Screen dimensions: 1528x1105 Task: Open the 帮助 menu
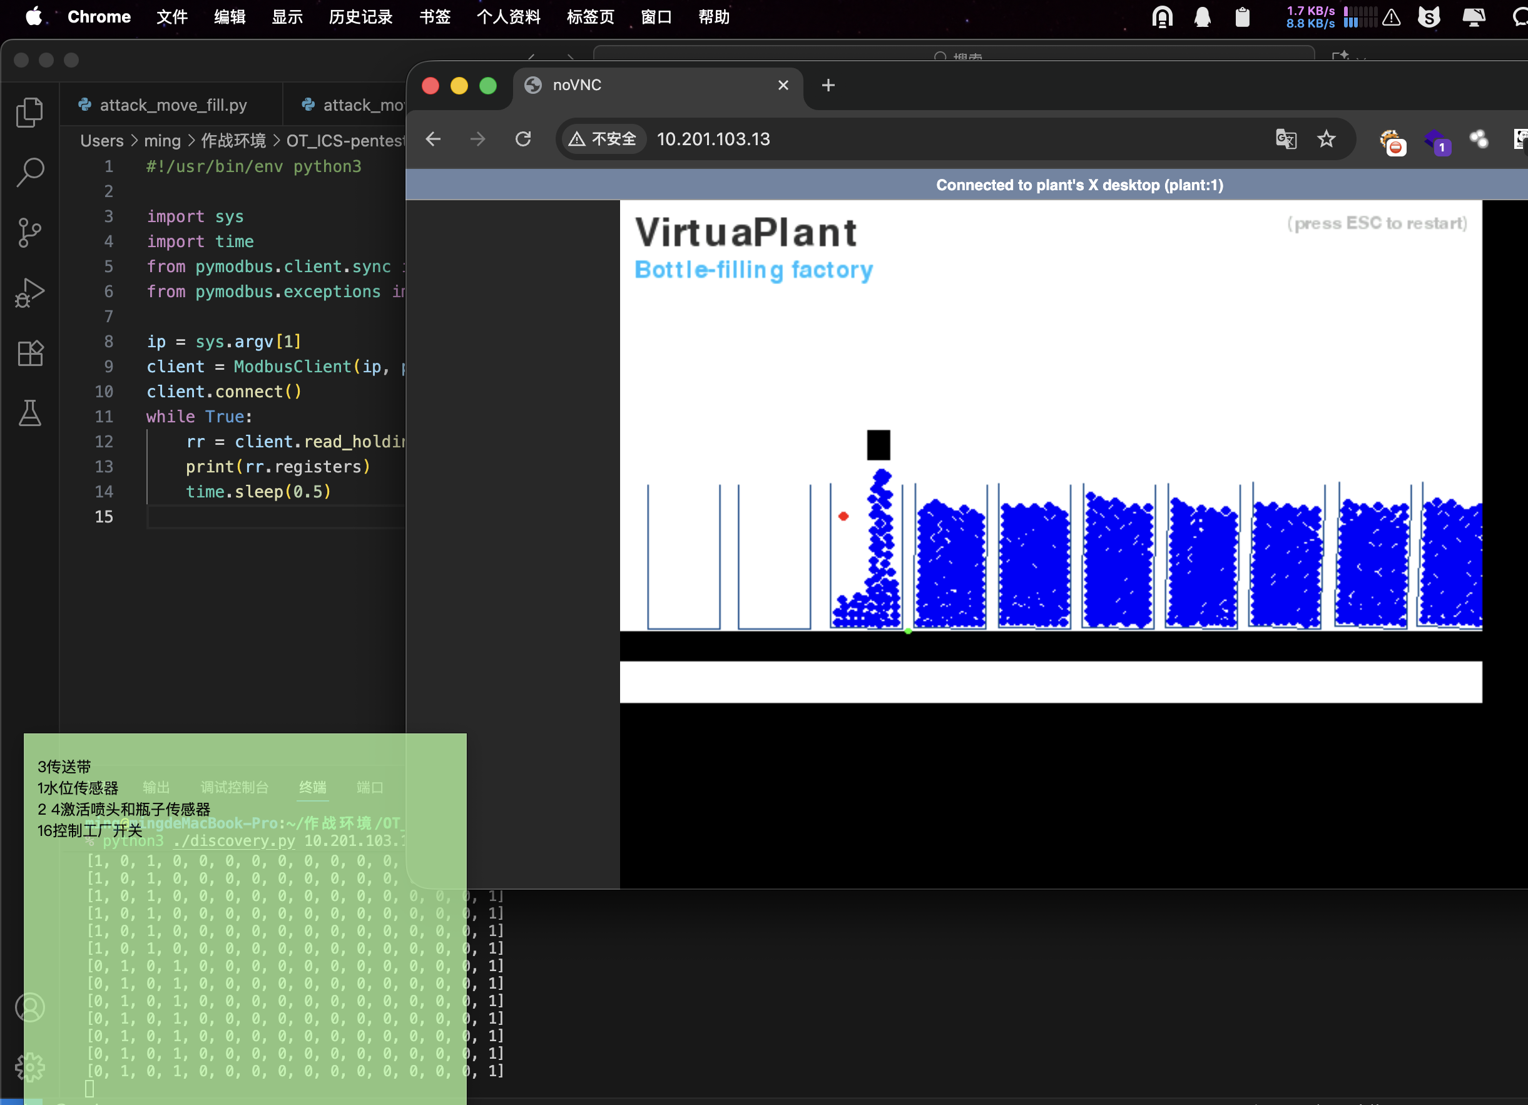click(714, 17)
